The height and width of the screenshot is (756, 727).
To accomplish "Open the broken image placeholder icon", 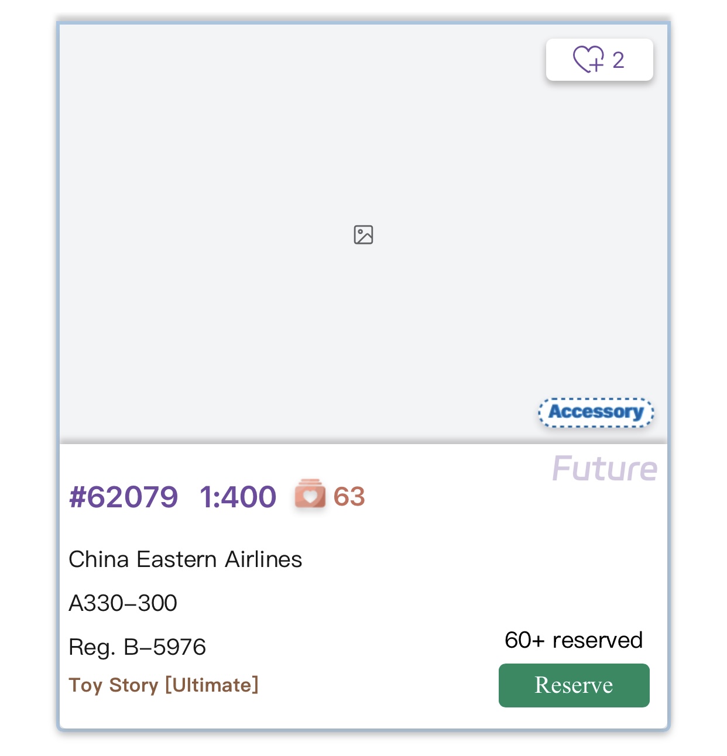I will point(364,235).
